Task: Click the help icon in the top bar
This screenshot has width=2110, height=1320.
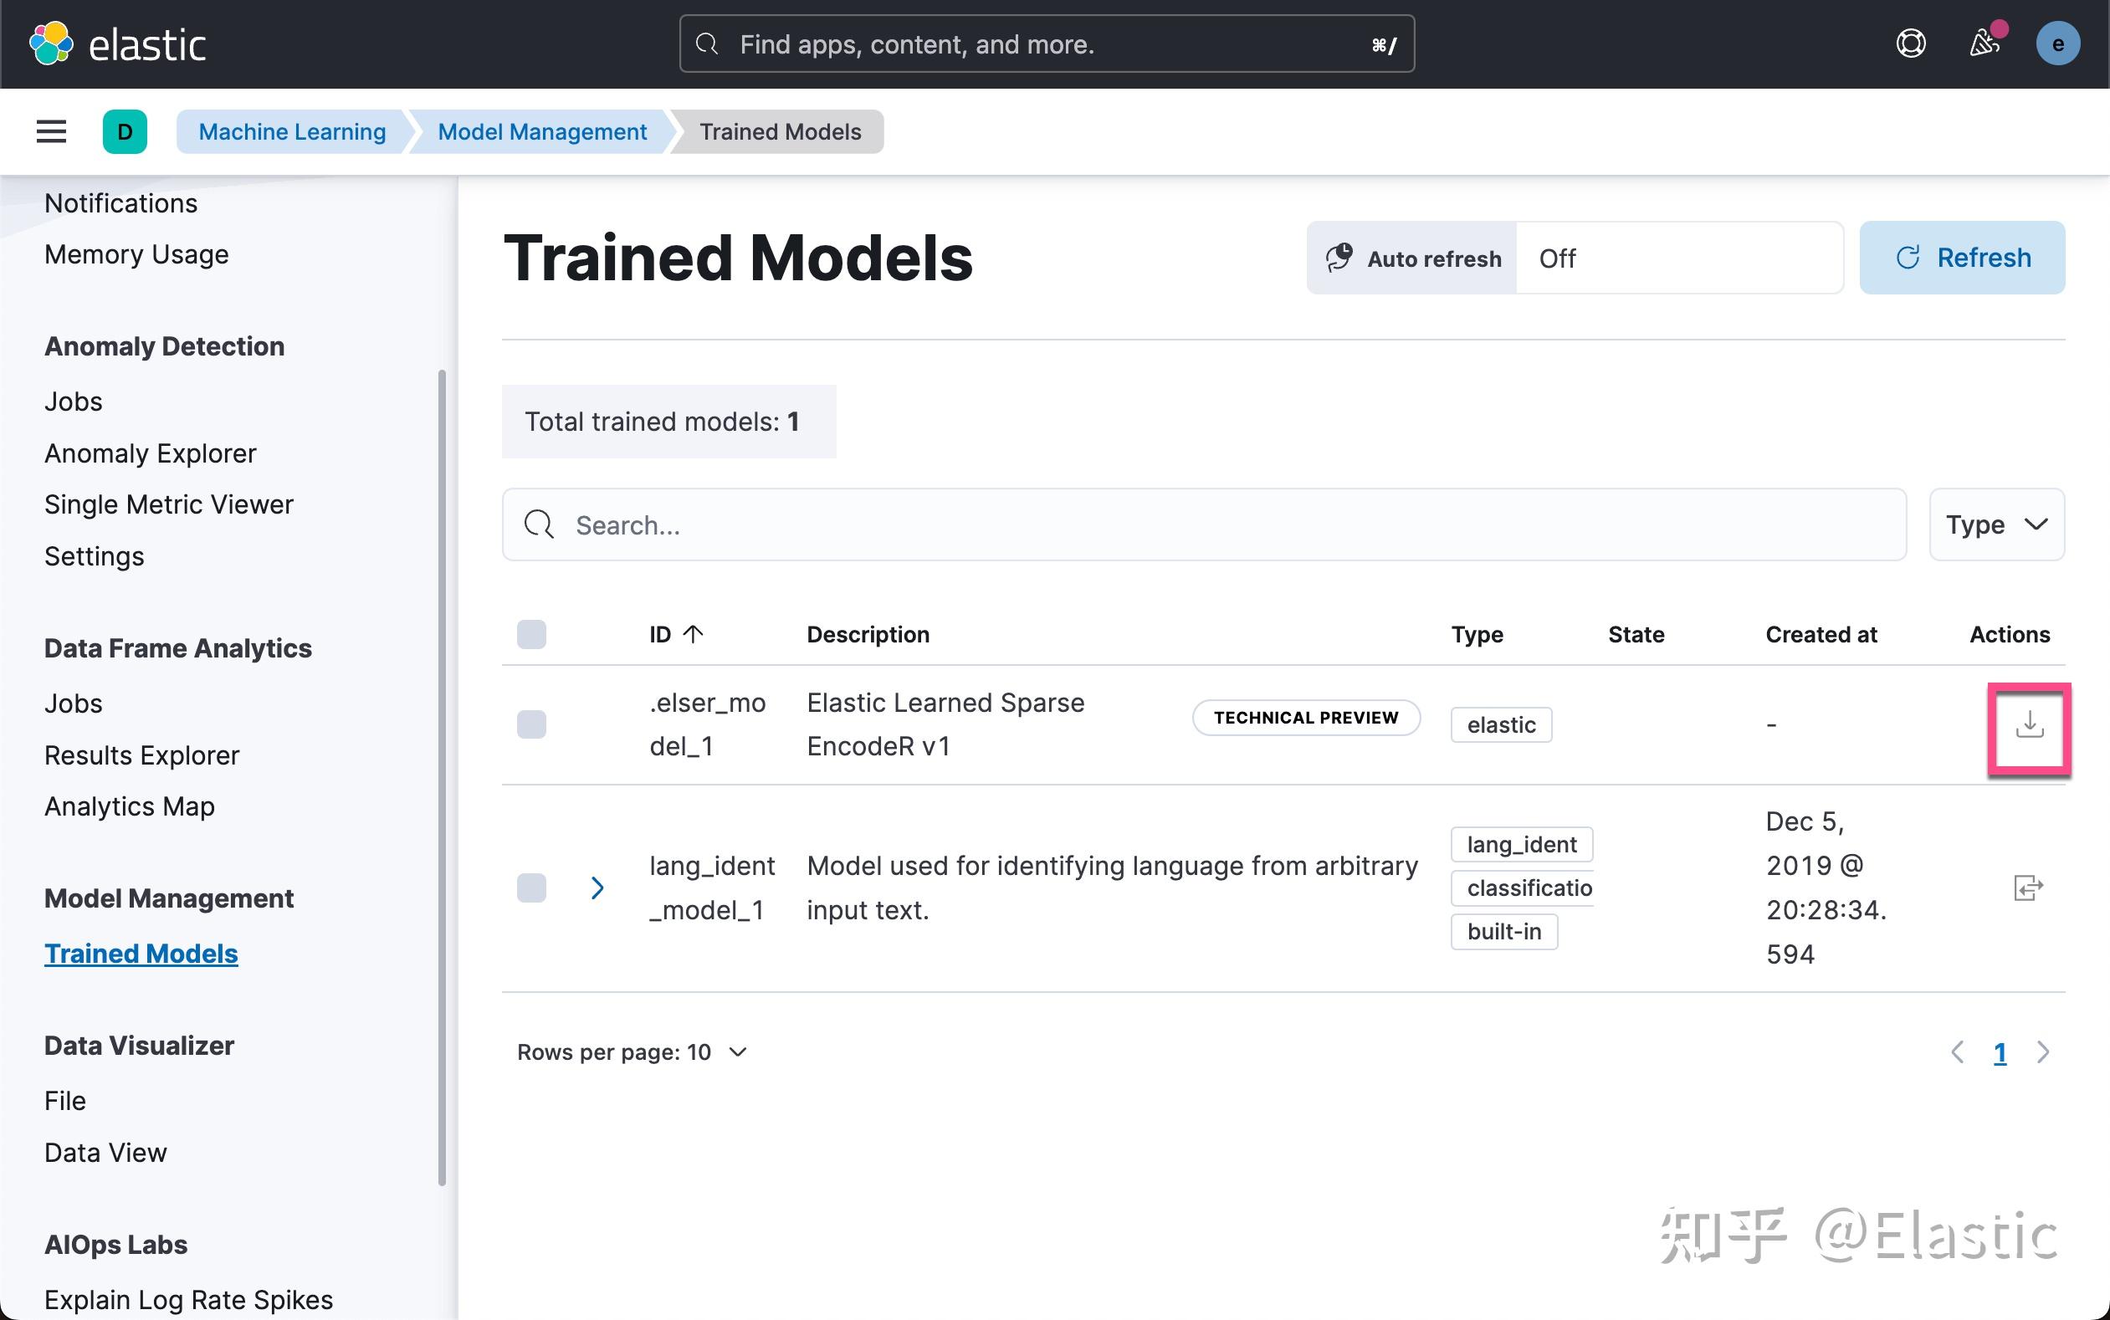Action: click(1910, 43)
